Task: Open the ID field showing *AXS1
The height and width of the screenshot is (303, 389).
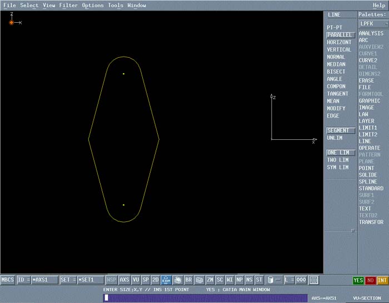Action: 44,280
